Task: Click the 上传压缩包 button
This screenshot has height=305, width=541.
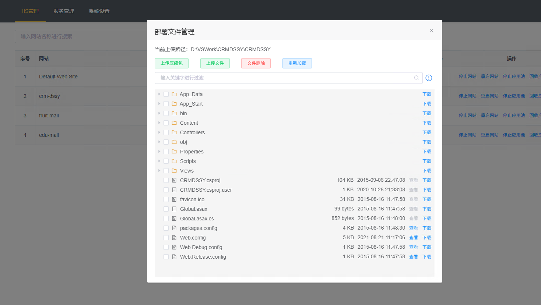Action: pos(172,63)
